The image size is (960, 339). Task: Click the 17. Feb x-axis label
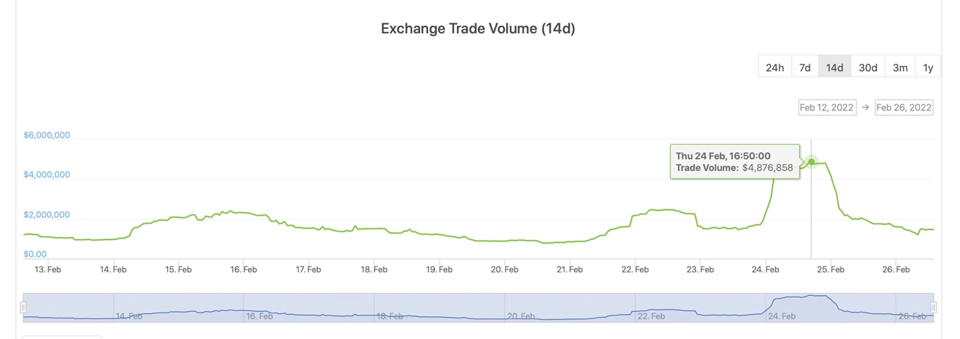308,269
